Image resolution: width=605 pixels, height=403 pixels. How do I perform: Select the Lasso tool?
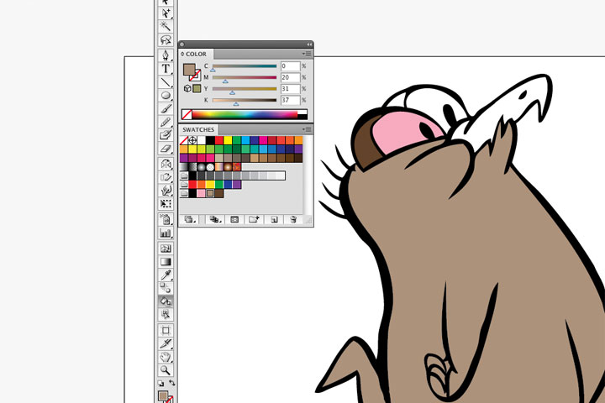(166, 39)
